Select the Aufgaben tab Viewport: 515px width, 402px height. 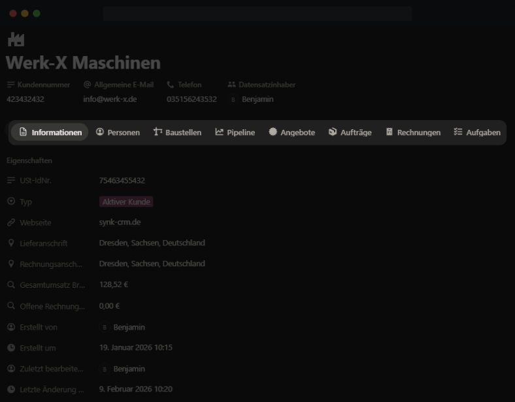[x=477, y=132]
